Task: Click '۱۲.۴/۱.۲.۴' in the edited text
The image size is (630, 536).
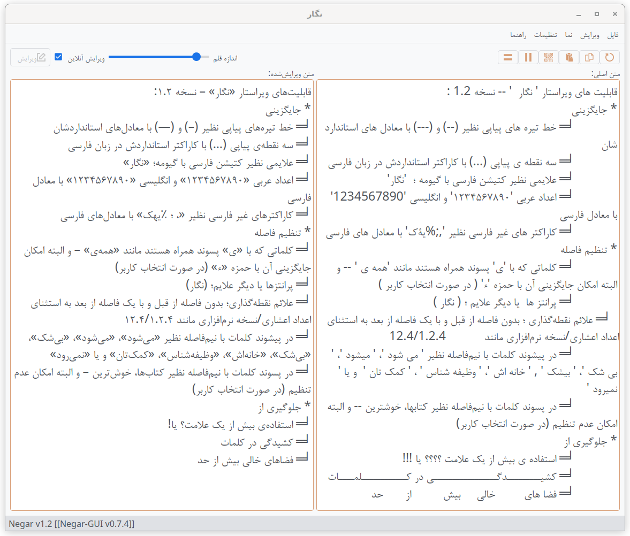Action: click(149, 319)
